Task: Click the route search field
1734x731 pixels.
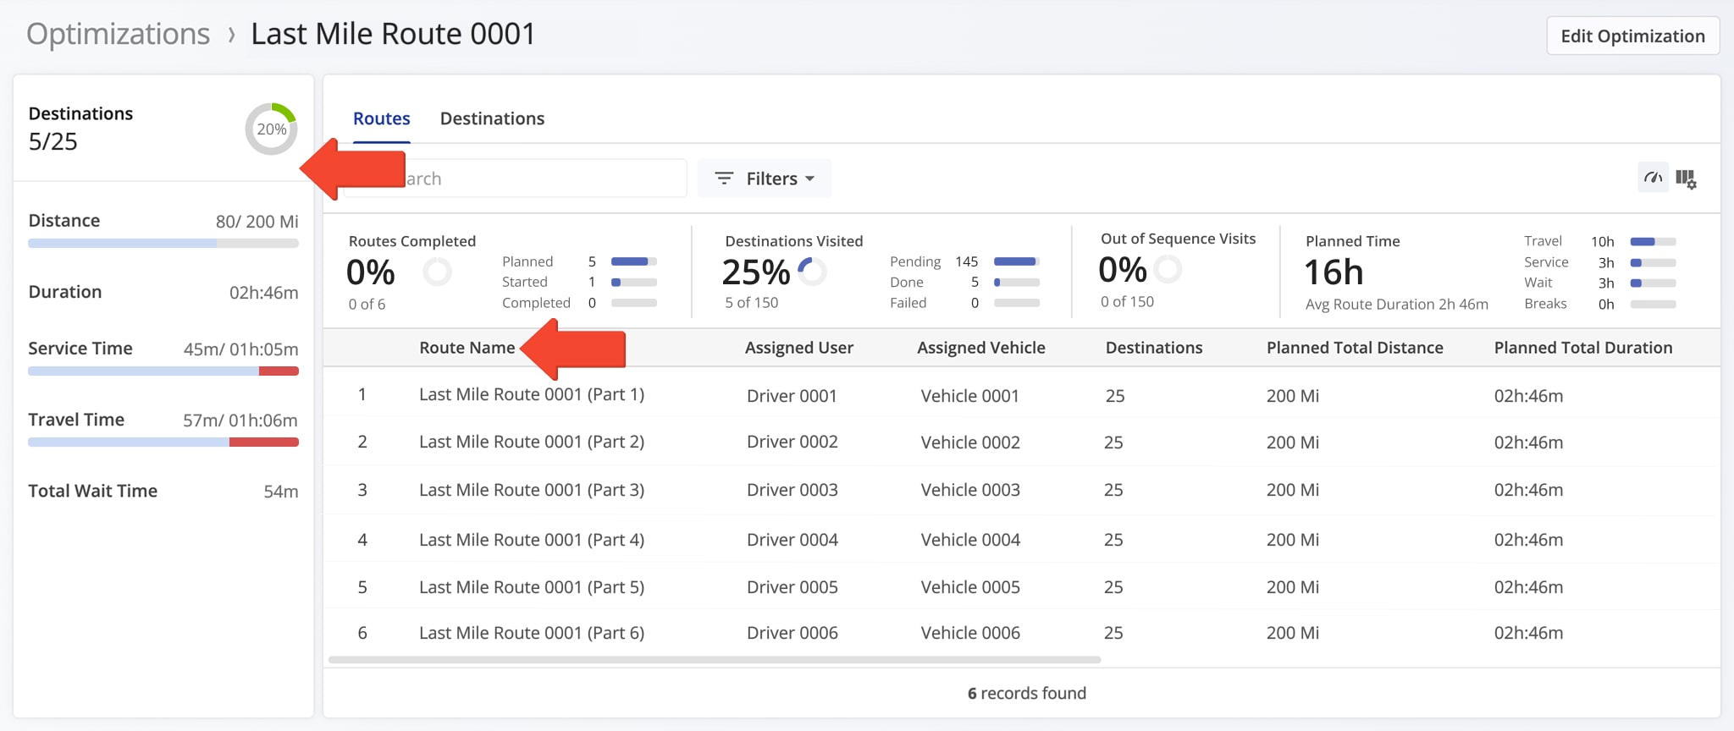Action: pyautogui.click(x=515, y=179)
